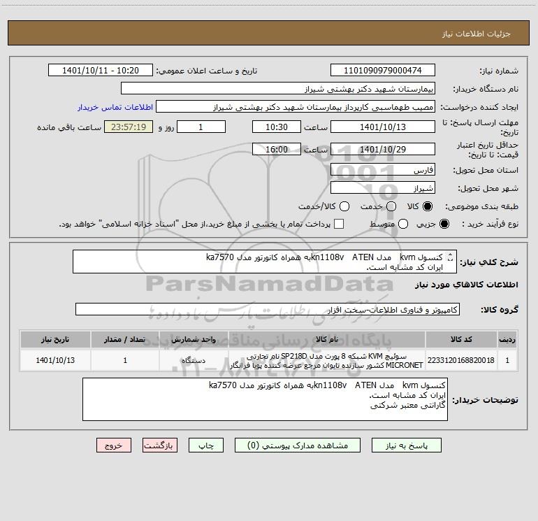Select the خدمت radio button

point(391,206)
